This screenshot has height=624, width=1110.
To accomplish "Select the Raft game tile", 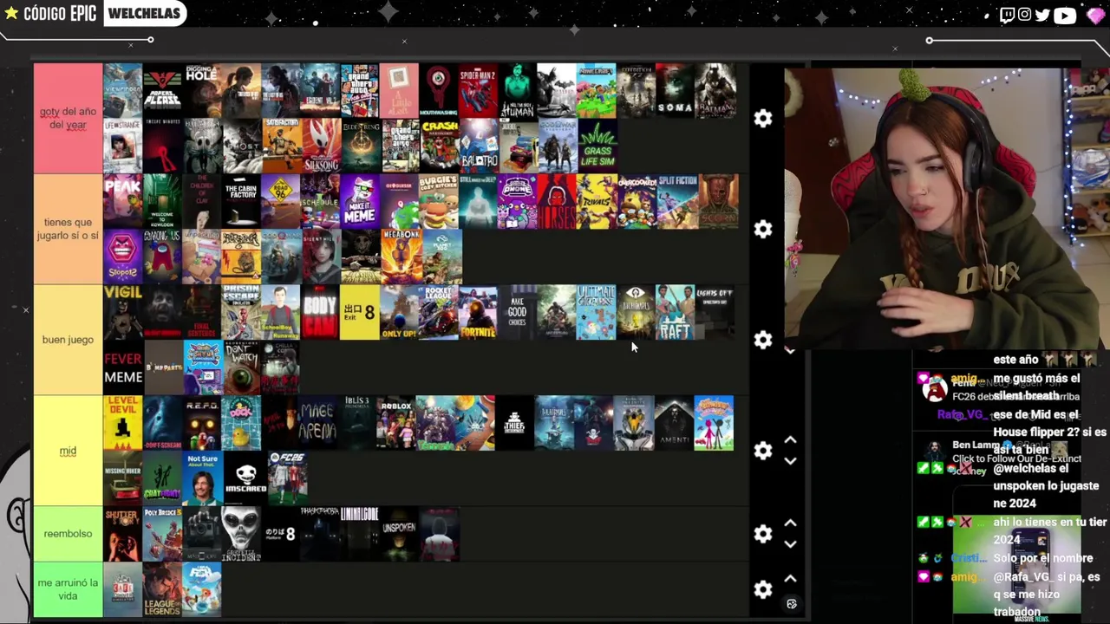I will click(675, 312).
